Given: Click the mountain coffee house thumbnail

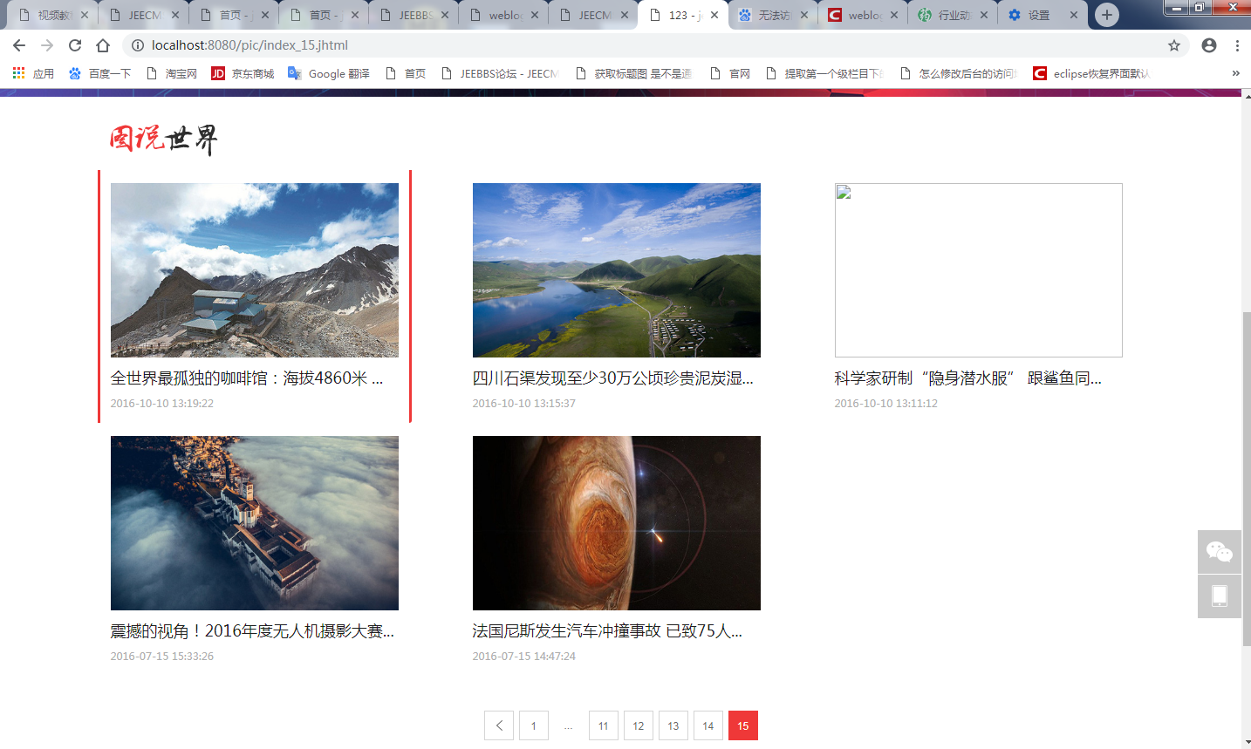Looking at the screenshot, I should [x=255, y=270].
